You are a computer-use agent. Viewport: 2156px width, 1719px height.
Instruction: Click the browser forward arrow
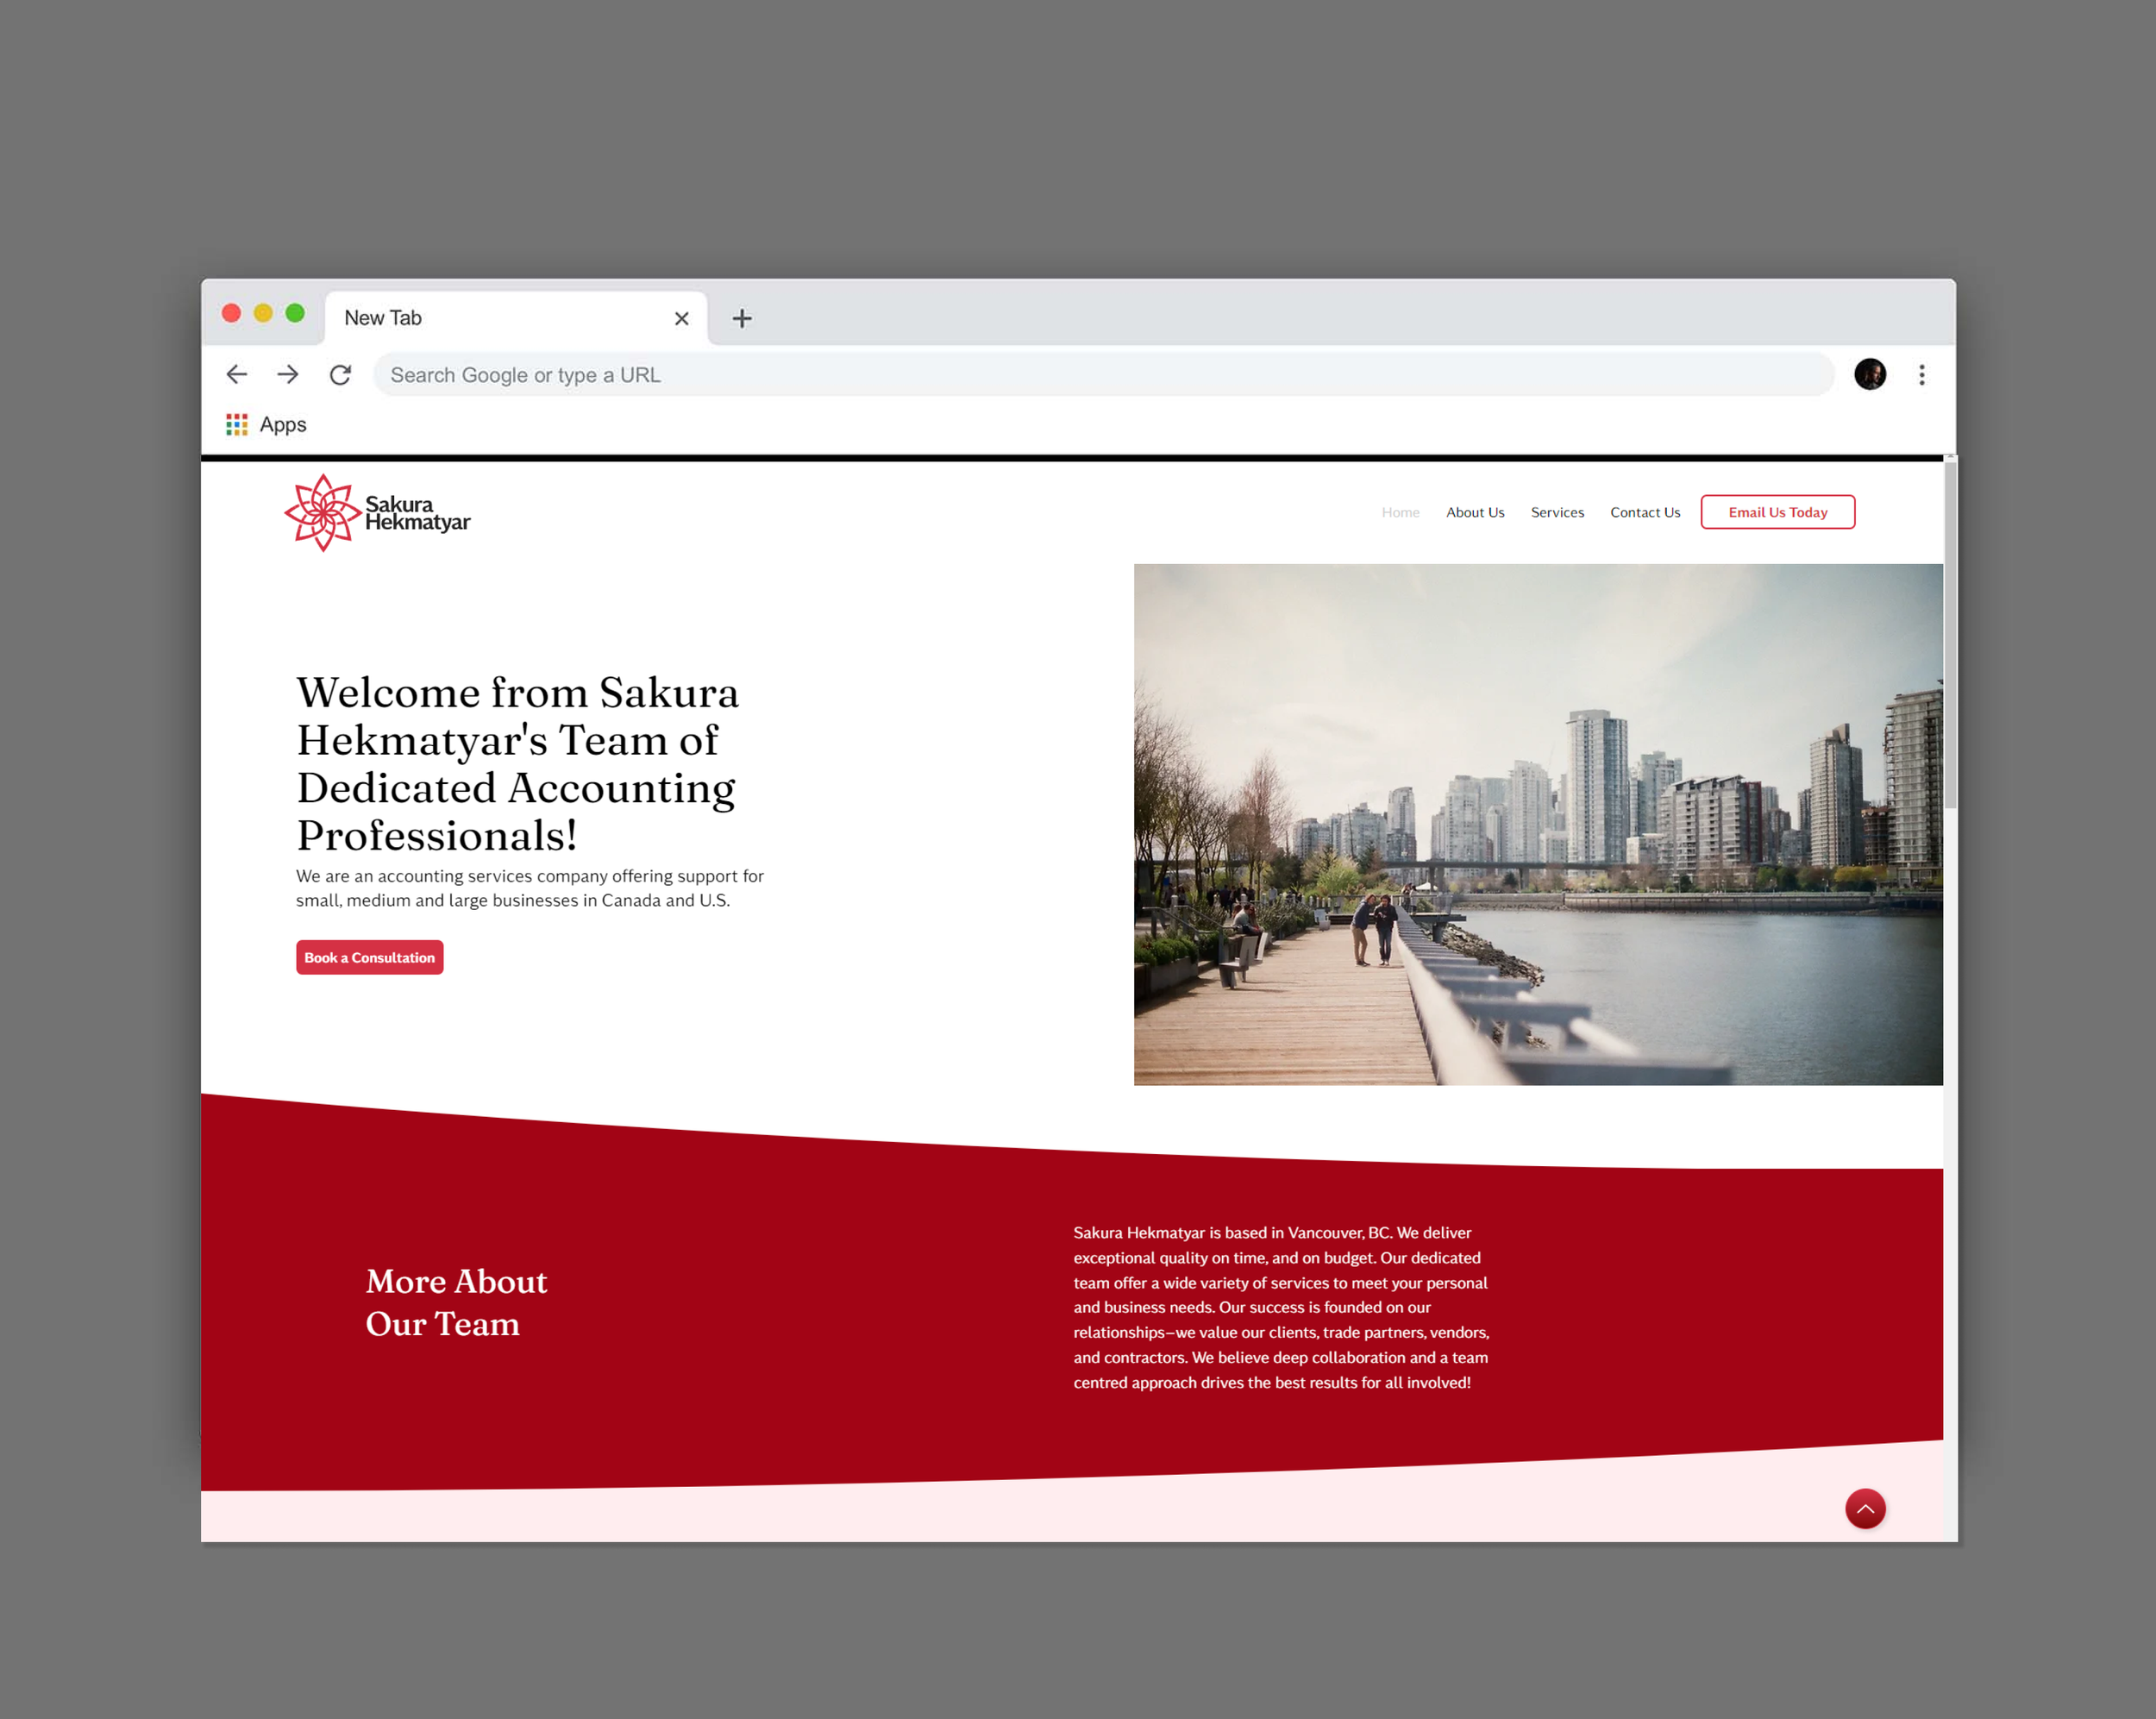[x=288, y=375]
